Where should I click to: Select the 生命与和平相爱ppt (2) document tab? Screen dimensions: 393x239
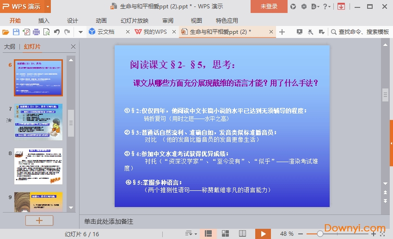coord(220,32)
